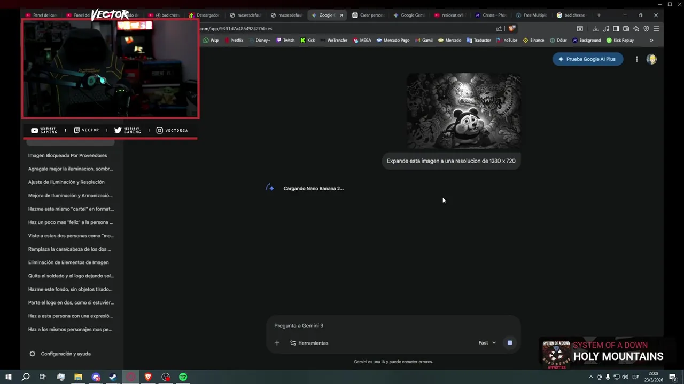
Task: Open the Mercado Pago bookmark
Action: click(x=393, y=40)
